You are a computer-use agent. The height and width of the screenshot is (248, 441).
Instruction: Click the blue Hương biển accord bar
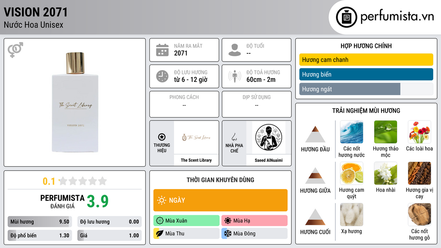coord(366,74)
